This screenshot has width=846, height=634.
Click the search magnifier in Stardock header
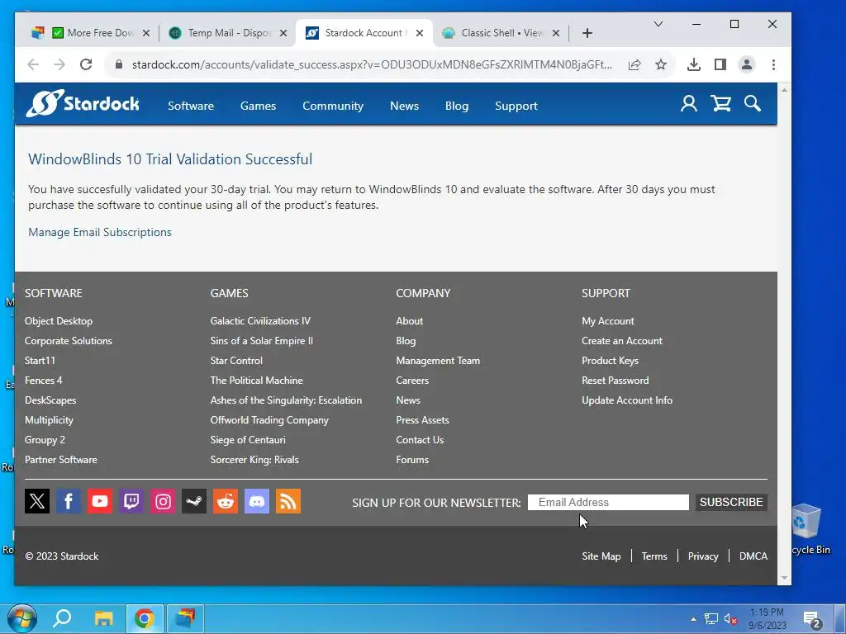[752, 103]
